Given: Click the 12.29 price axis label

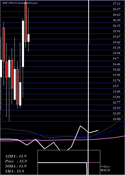Looking at the screenshot, I should pos(116,113).
